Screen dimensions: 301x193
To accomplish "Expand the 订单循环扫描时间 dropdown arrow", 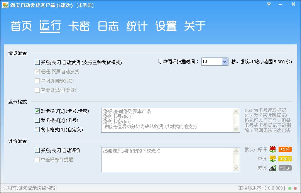I will (x=225, y=62).
